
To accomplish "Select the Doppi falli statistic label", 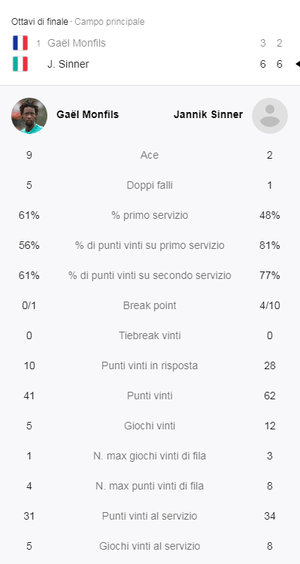I will click(150, 185).
